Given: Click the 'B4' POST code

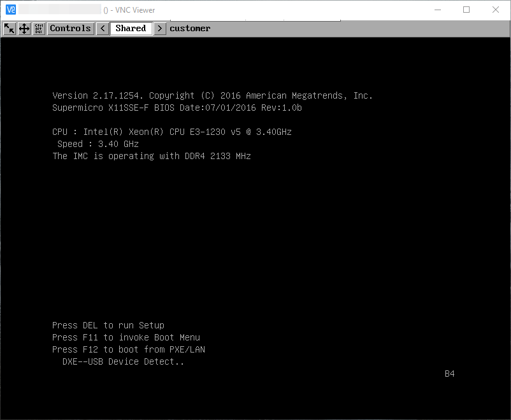Looking at the screenshot, I should [x=450, y=374].
